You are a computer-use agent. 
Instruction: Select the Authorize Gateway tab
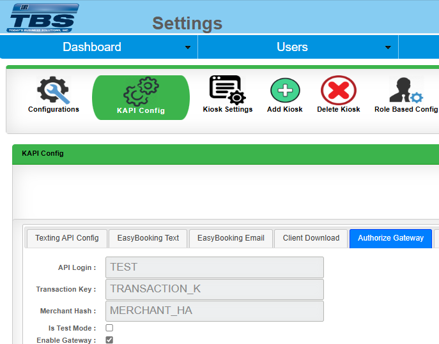click(390, 238)
